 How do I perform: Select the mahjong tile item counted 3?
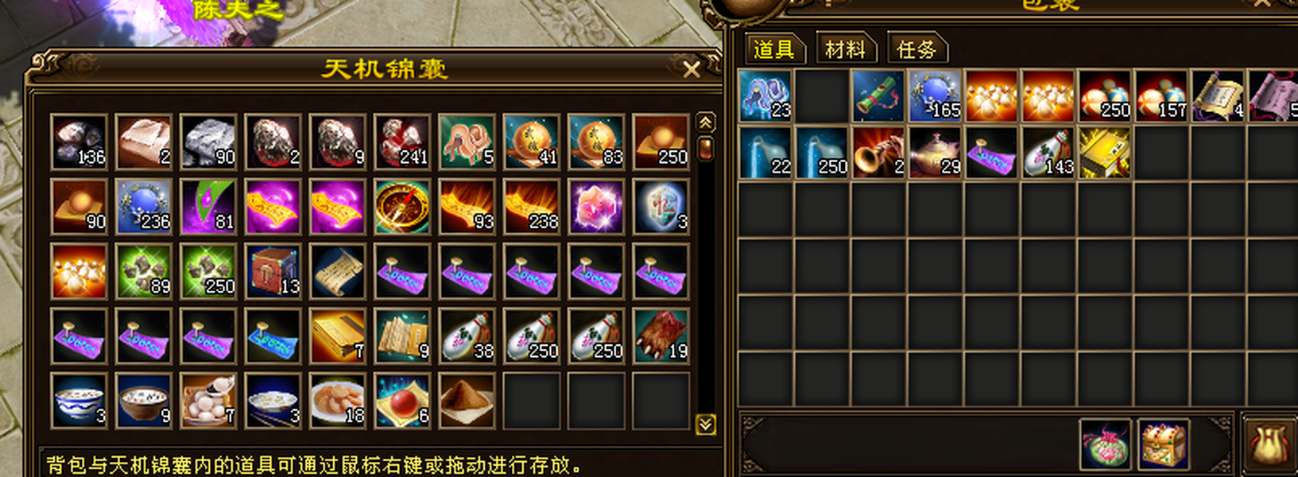click(661, 207)
